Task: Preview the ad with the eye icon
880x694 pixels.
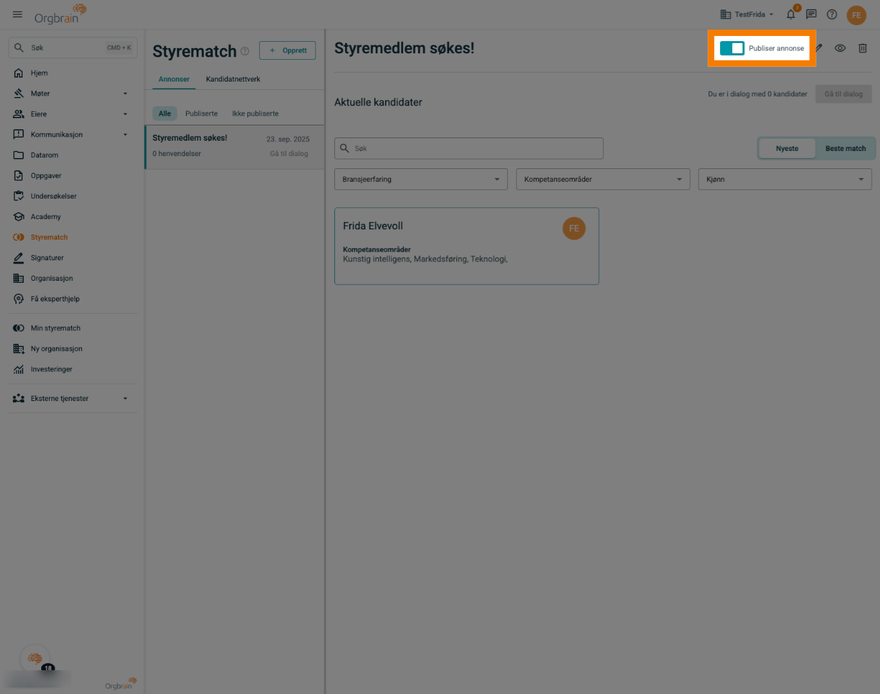Action: pyautogui.click(x=840, y=48)
